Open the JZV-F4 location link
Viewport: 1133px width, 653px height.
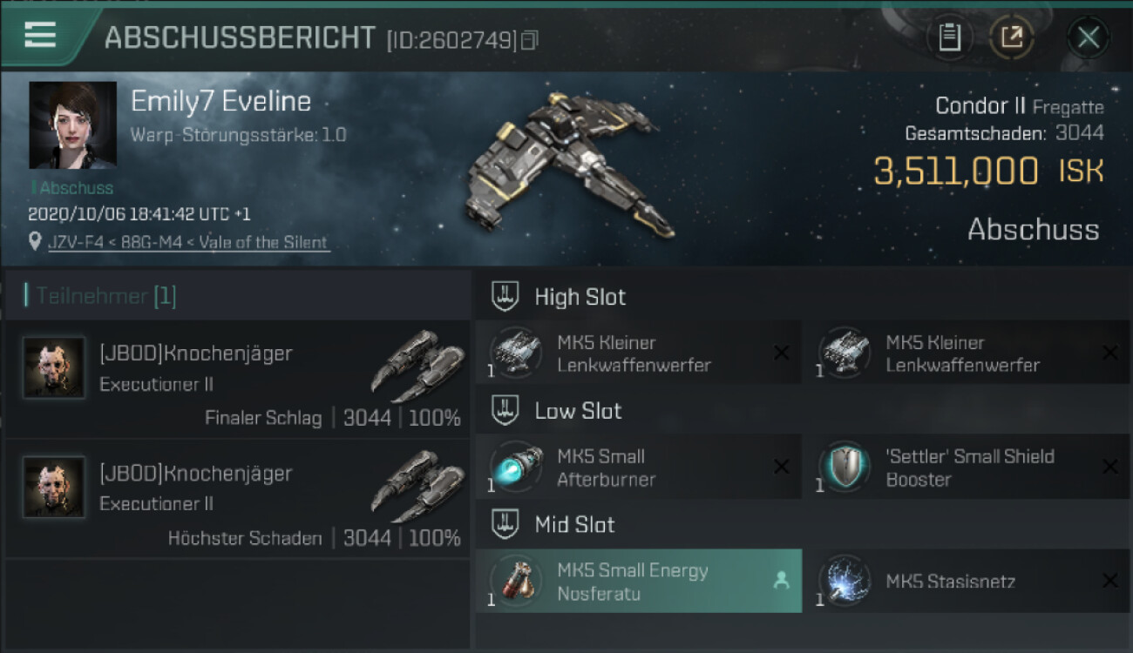pyautogui.click(x=188, y=242)
